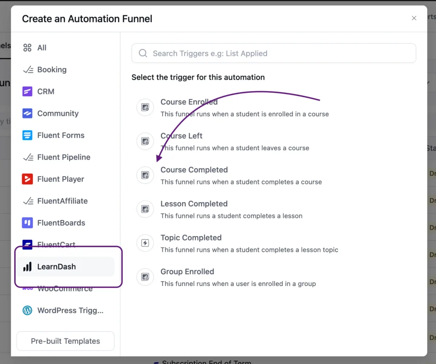
Task: Choose the Group Enrolled trigger title
Action: click(x=187, y=271)
